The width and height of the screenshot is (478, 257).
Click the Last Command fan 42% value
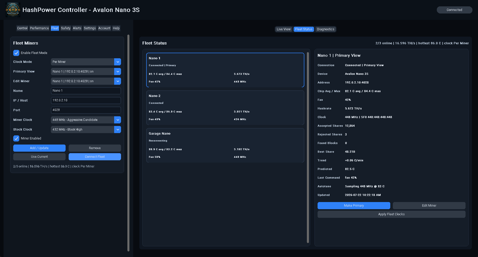coord(351,178)
